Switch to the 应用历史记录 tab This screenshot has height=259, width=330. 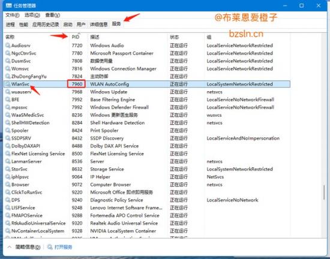point(46,25)
